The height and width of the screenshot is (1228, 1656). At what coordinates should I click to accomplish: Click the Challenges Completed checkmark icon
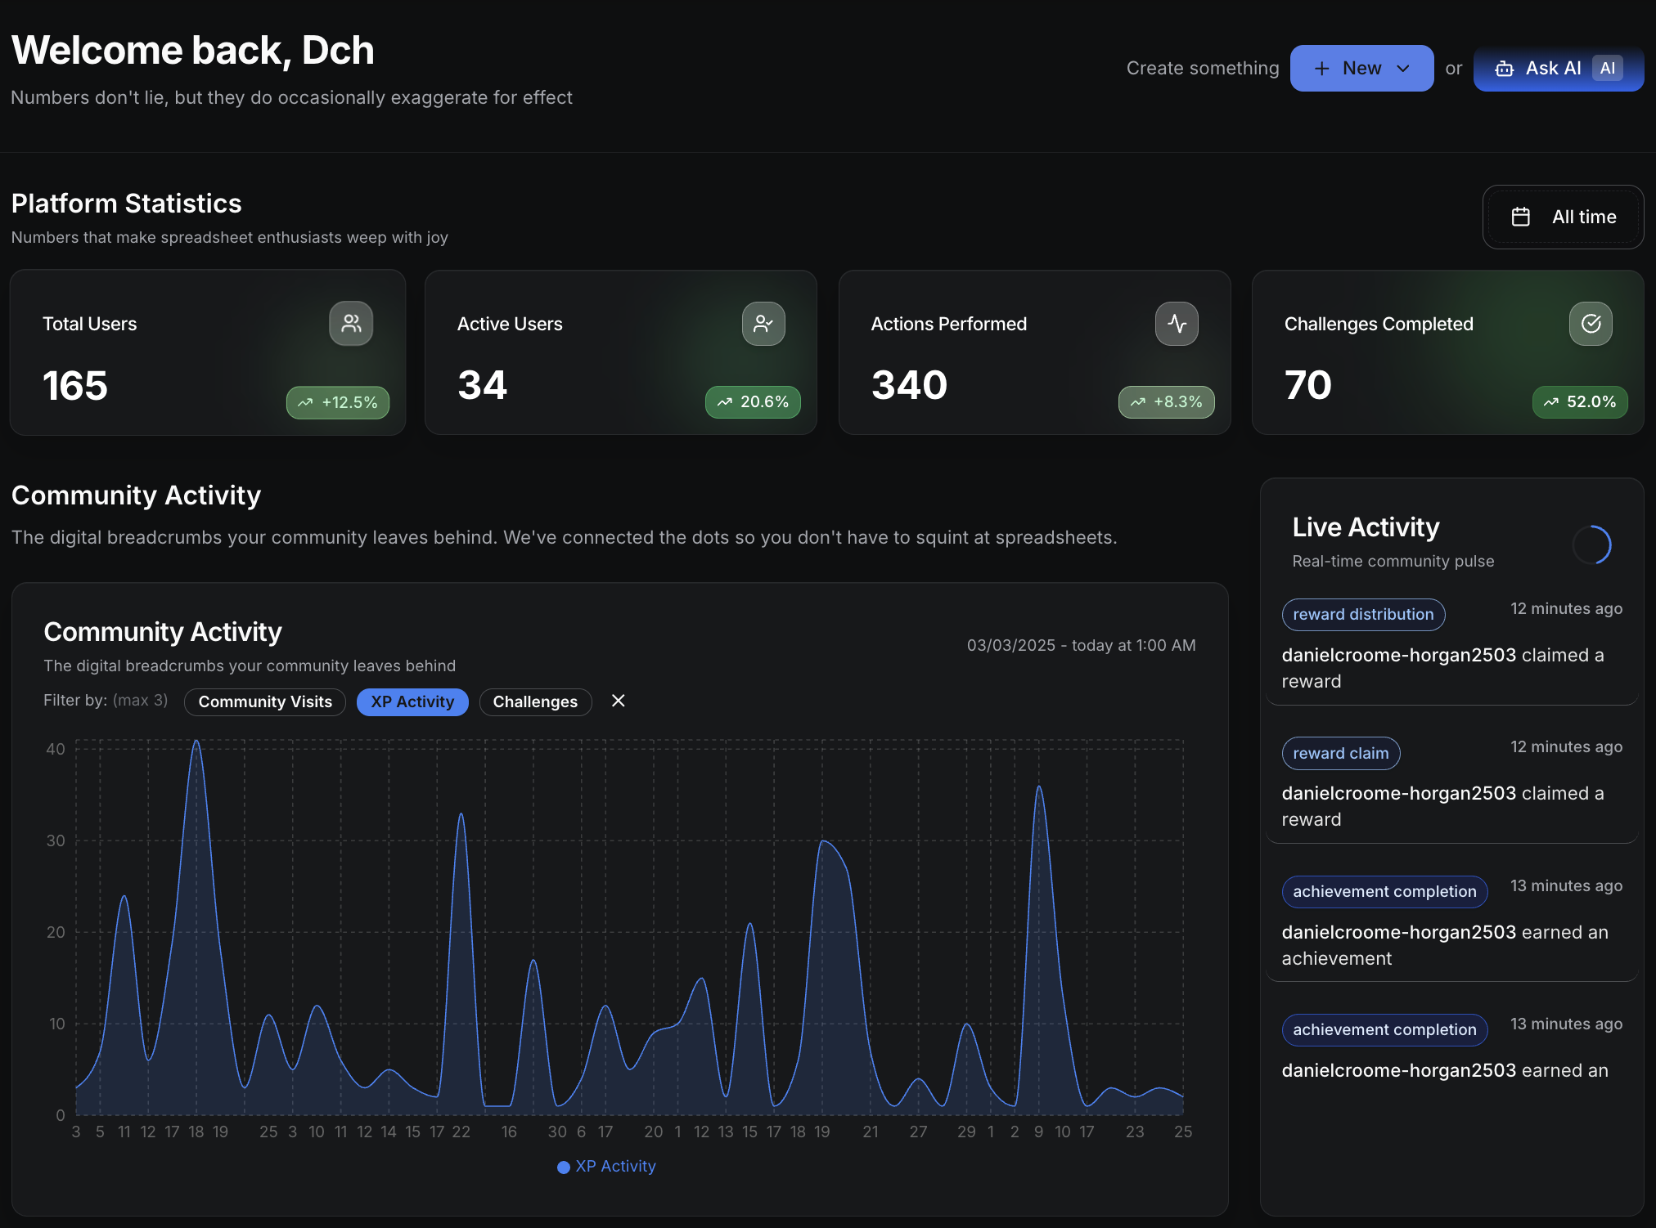[1591, 324]
